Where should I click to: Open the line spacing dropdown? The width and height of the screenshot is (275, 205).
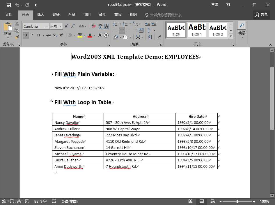[151, 31]
